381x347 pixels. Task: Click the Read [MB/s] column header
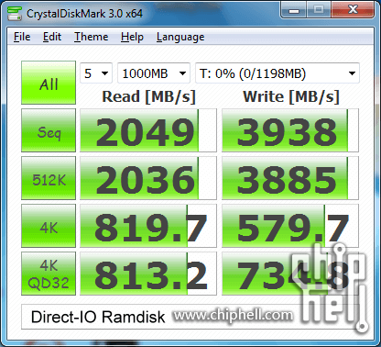coord(148,96)
